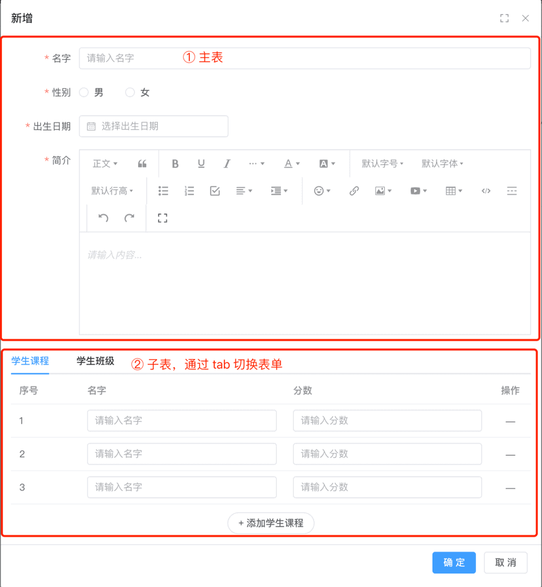Confirm the form with 确定 button
The height and width of the screenshot is (587, 542).
454,563
